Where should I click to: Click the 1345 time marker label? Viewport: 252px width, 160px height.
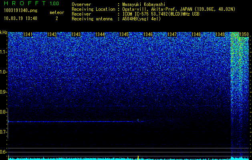(124, 34)
